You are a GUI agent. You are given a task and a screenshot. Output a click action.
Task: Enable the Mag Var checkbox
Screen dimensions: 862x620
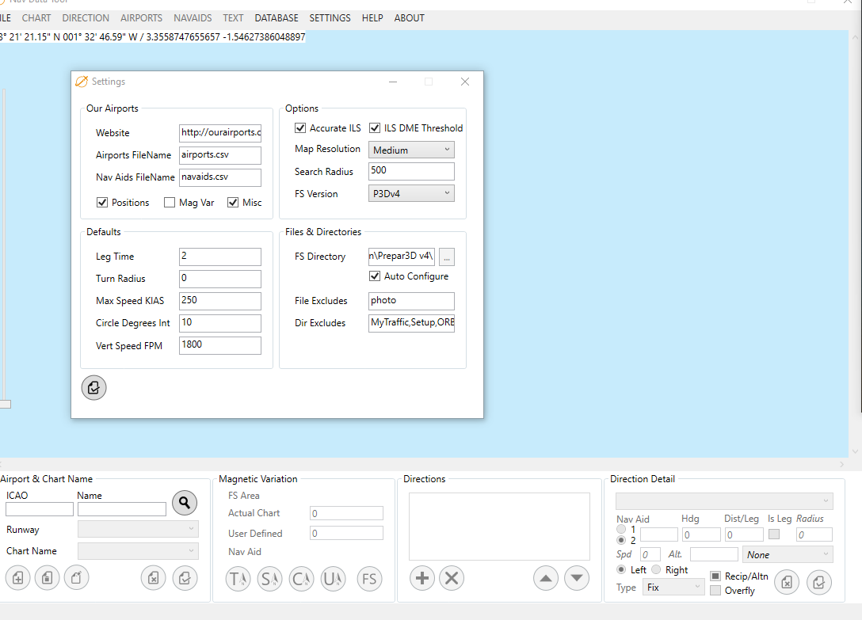pos(170,203)
